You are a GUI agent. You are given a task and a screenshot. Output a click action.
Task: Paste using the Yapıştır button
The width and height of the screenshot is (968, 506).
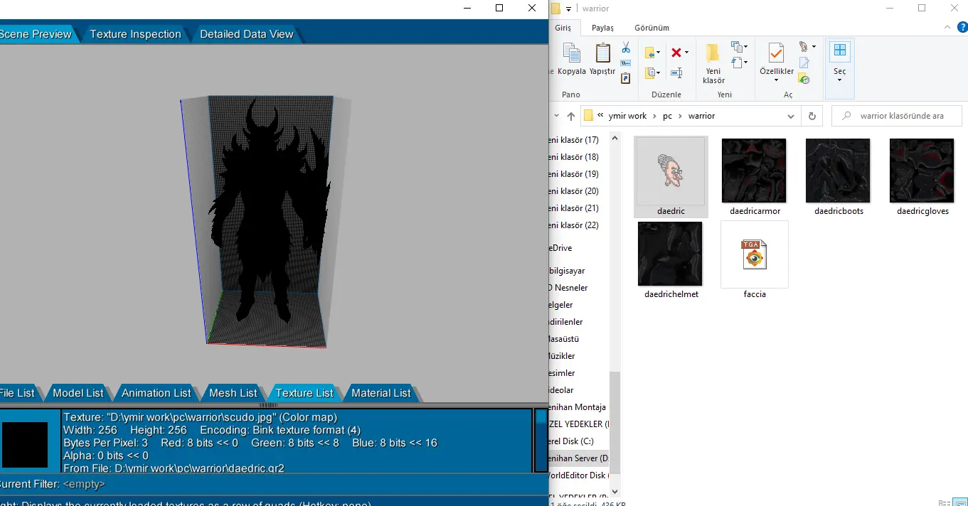tap(602, 59)
